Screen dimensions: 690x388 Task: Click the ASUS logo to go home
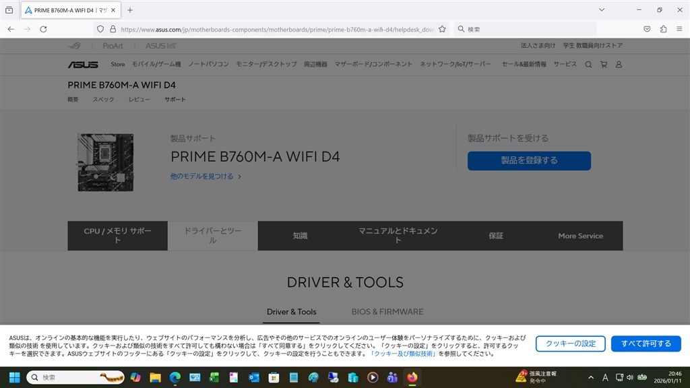coord(83,64)
